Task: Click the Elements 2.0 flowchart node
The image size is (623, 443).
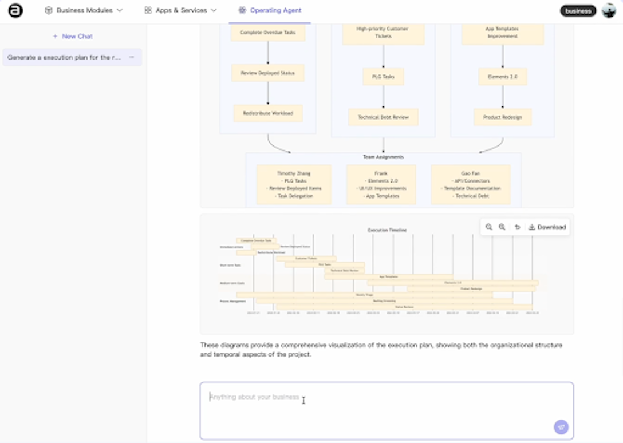Action: click(502, 77)
